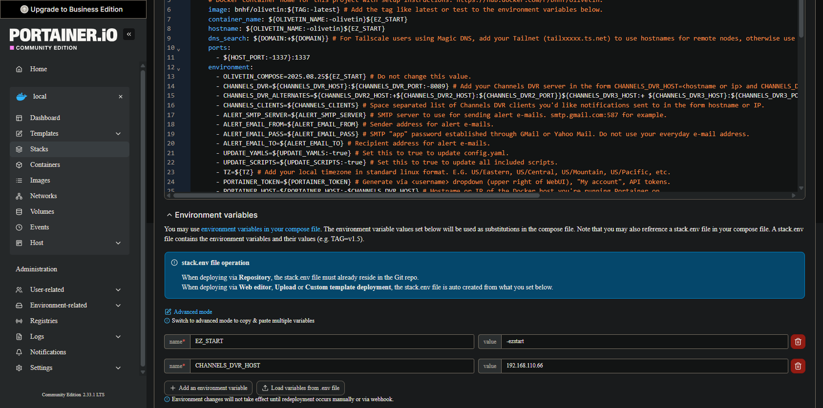Image resolution: width=823 pixels, height=408 pixels.
Task: Delete the CHANNELS_DVR_HOST variable row
Action: click(x=798, y=366)
